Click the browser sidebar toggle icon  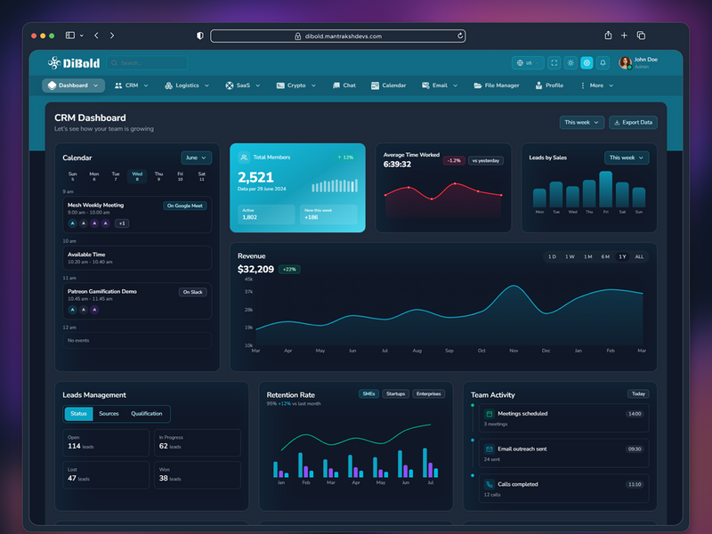click(x=70, y=36)
